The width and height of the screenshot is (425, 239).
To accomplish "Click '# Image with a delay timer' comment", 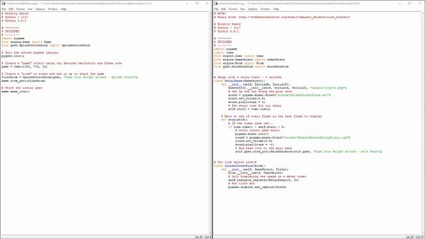I will (x=248, y=77).
